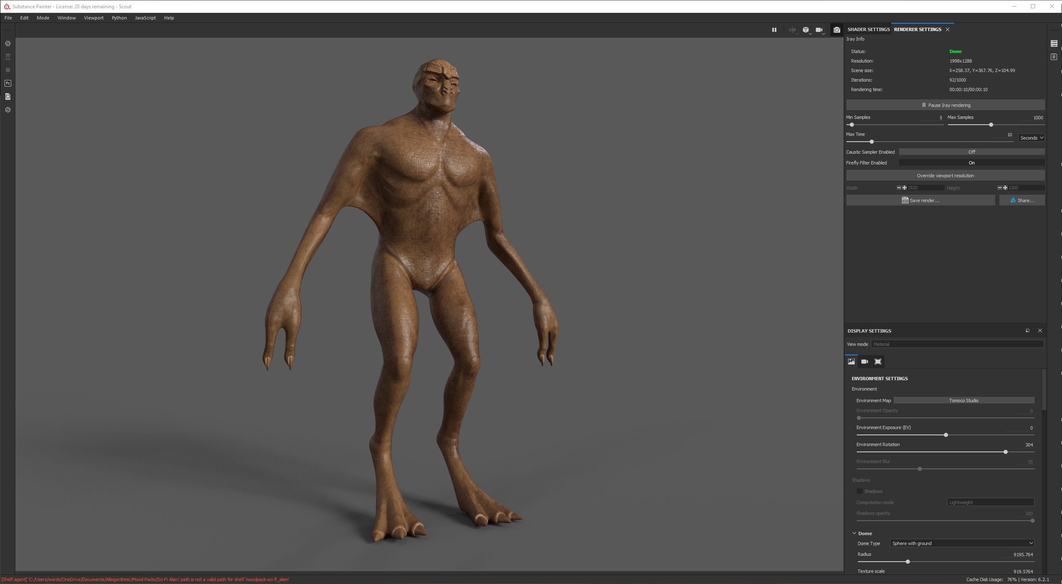Screen dimensions: 1062x584
Task: Switch to the Shader Settings tab
Action: click(868, 29)
